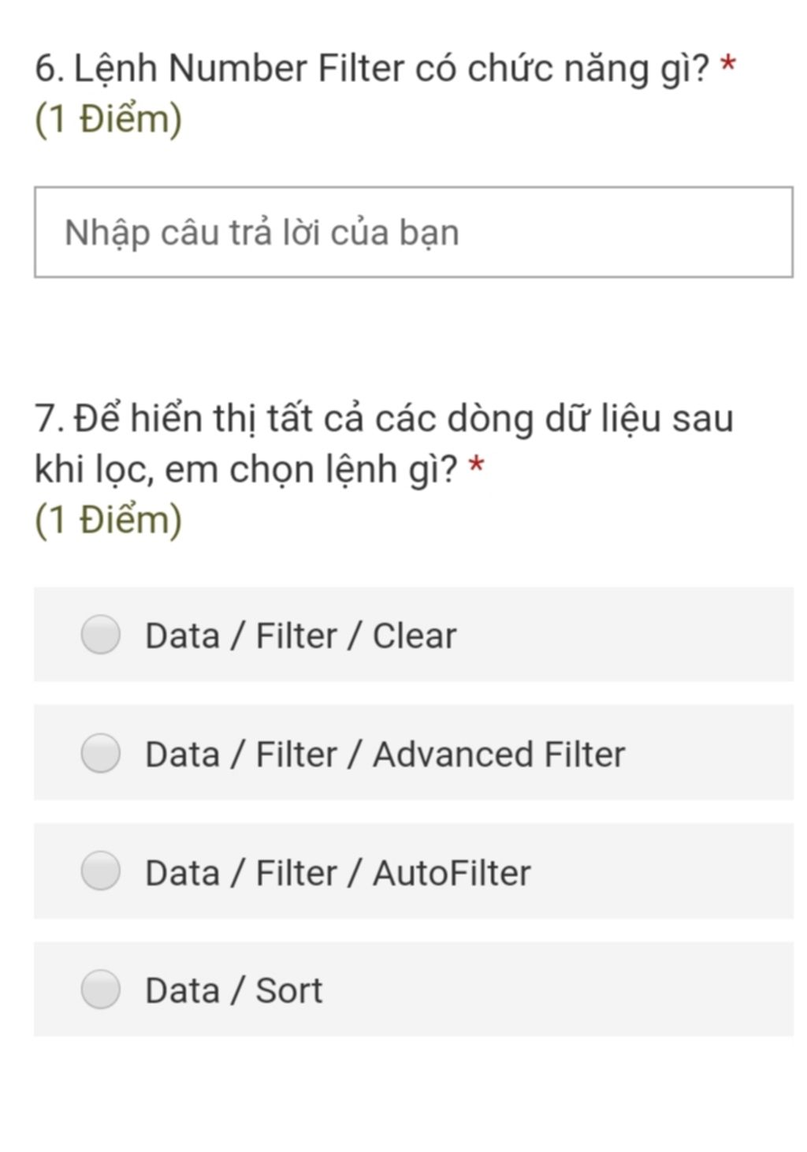Click the "Data / Filter / AutoFilter" option text
The height and width of the screenshot is (1152, 807).
tap(337, 873)
